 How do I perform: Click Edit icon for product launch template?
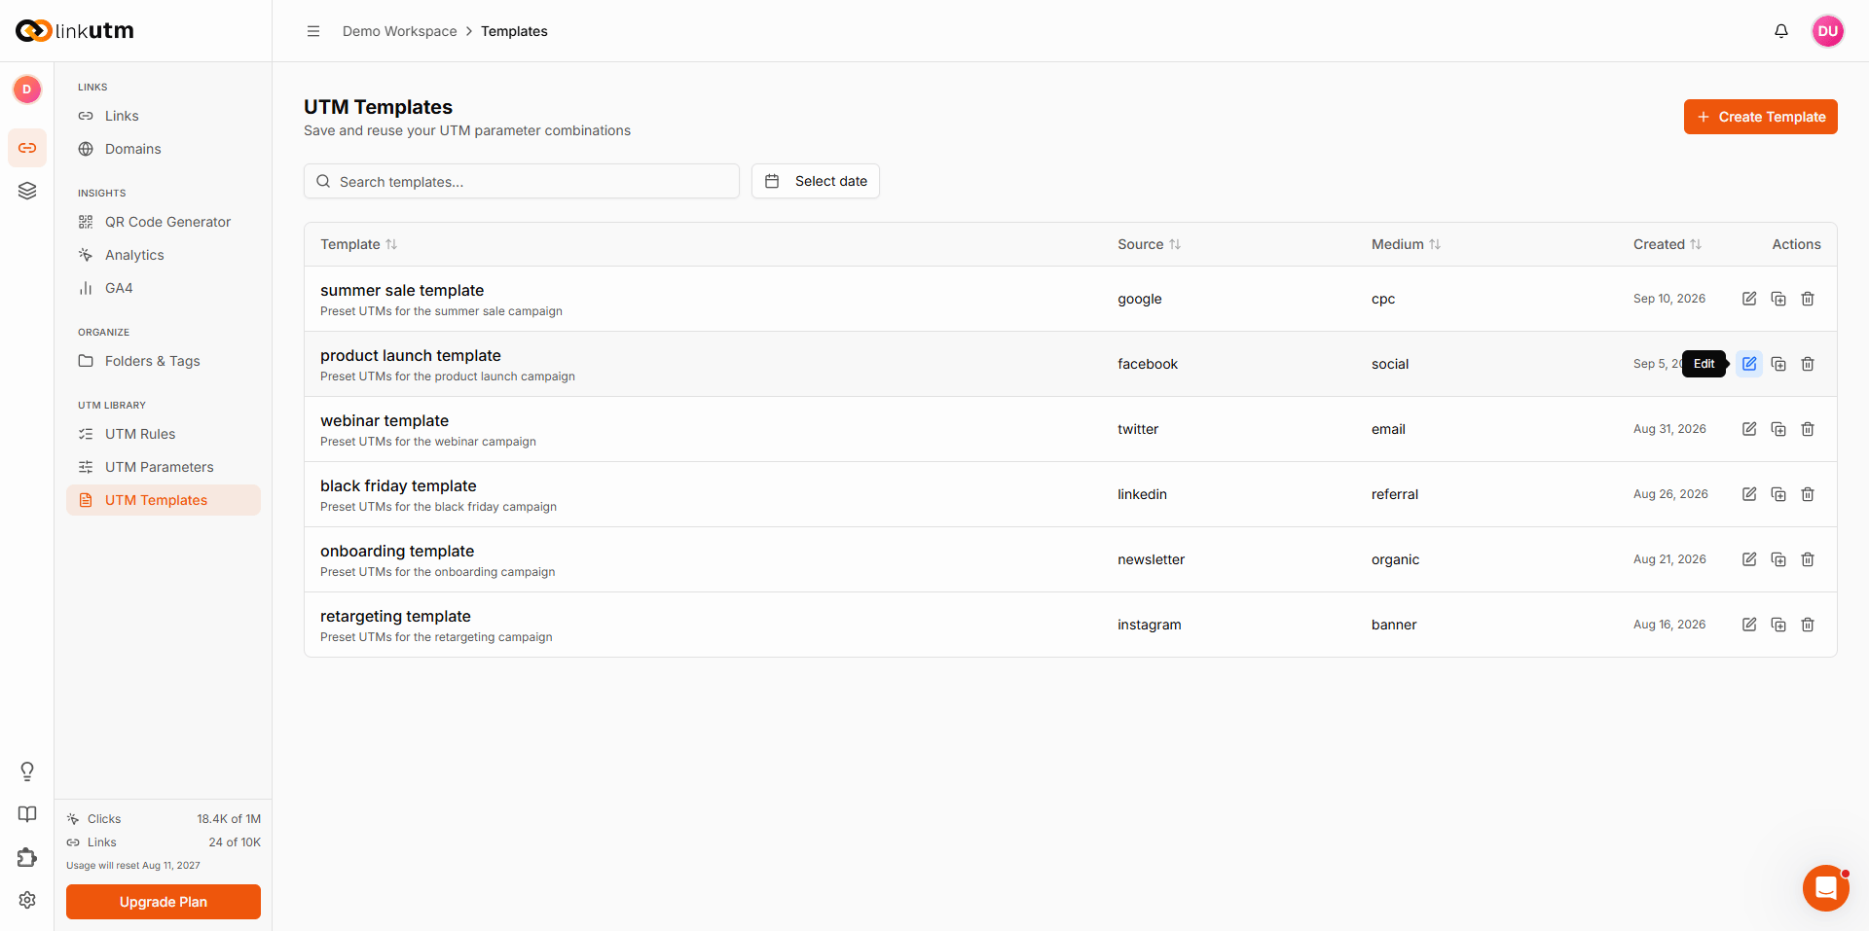(x=1749, y=364)
